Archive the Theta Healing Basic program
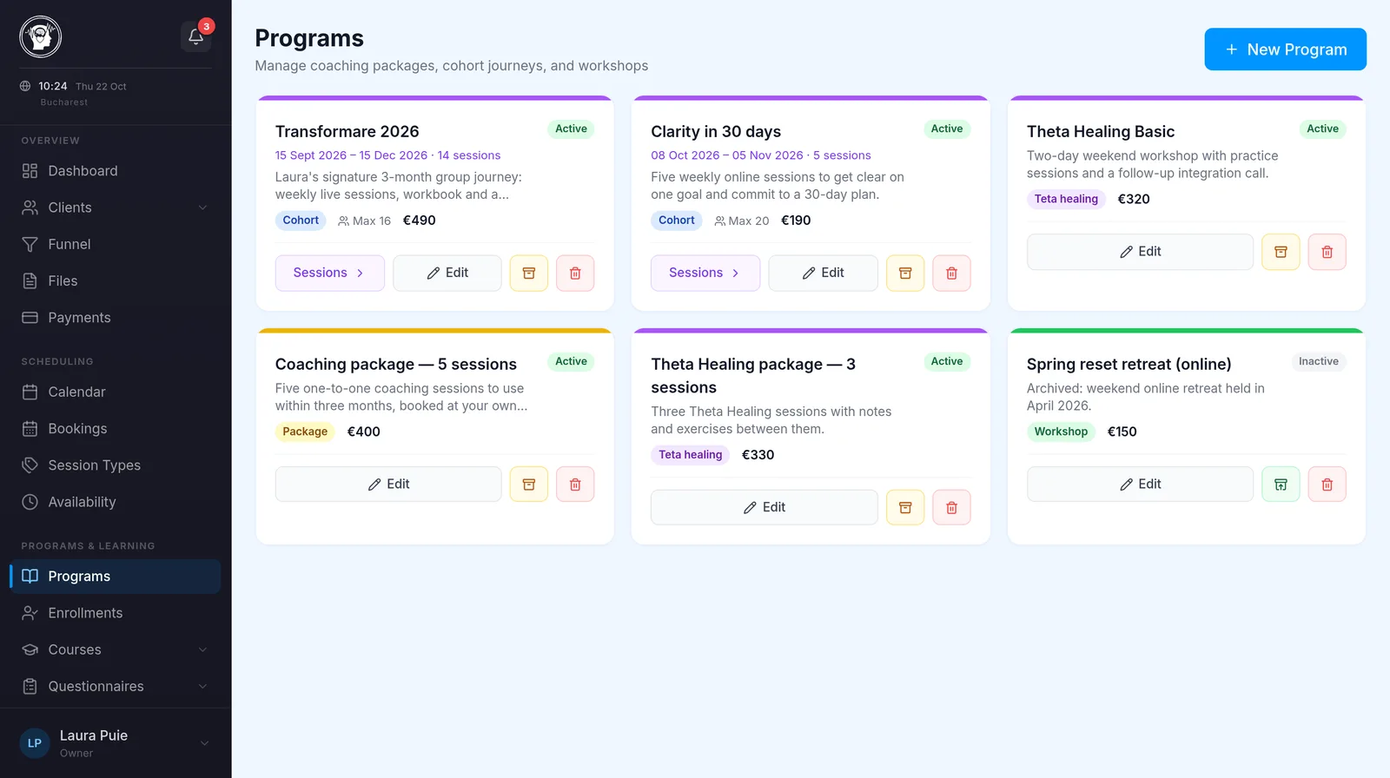 [1281, 252]
